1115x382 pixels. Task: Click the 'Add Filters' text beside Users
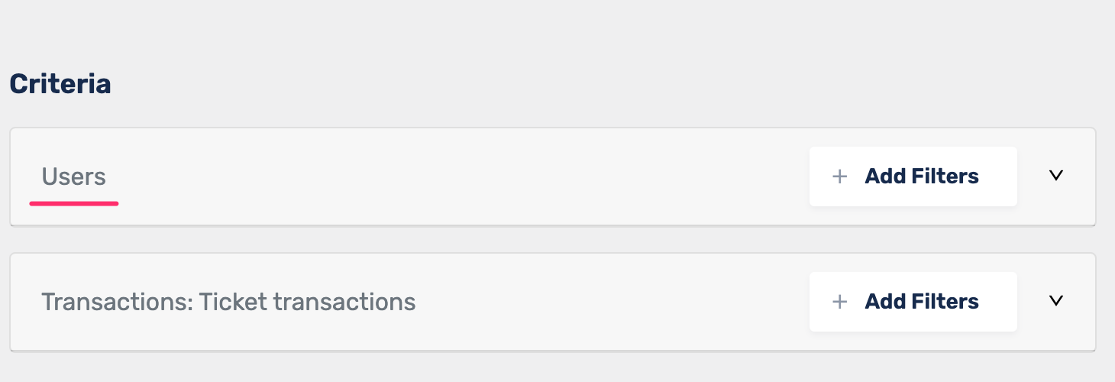(x=922, y=176)
